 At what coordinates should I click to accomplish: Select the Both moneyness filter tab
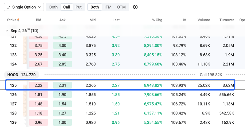point(95,7)
